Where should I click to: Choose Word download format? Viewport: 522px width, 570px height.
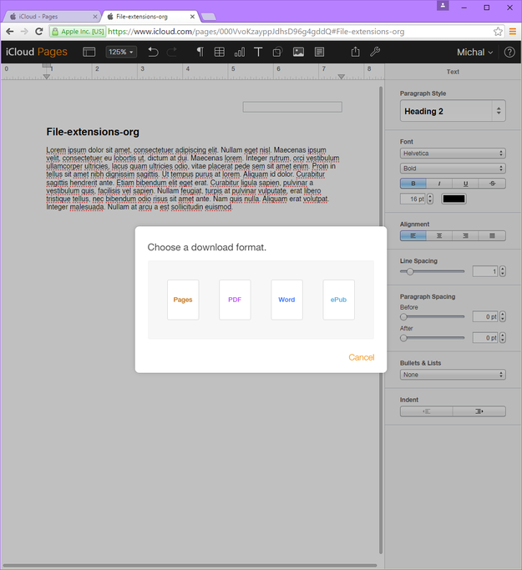286,300
